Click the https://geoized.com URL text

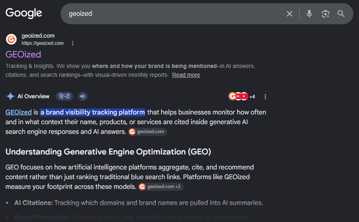tap(42, 43)
